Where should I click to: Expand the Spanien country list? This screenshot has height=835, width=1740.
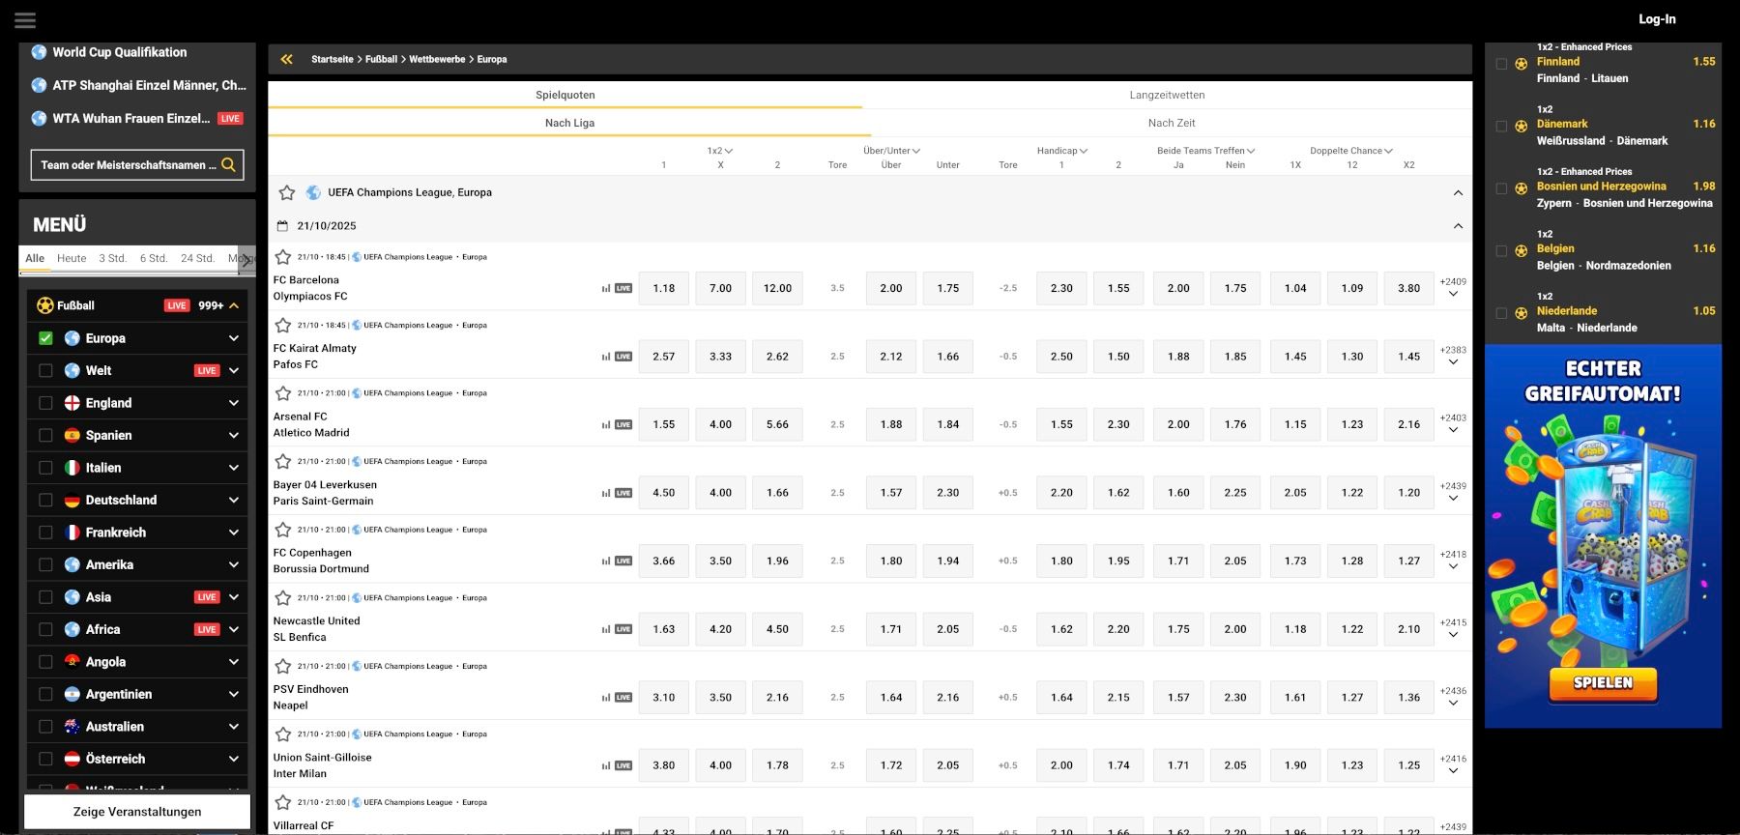pyautogui.click(x=233, y=436)
